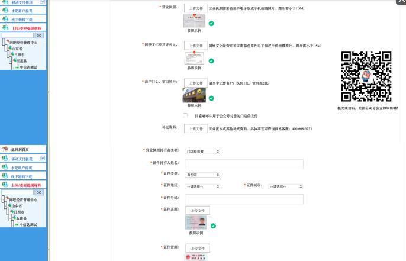Click the icon beside 线下物料下载 in the upper sidebar panel
Viewport: 406px width, 261px height.
[5, 19]
